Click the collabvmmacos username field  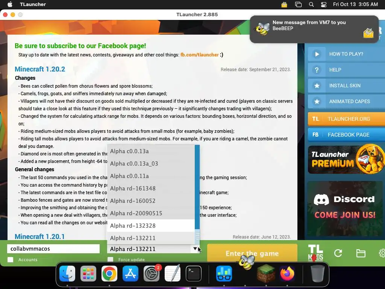pyautogui.click(x=53, y=249)
